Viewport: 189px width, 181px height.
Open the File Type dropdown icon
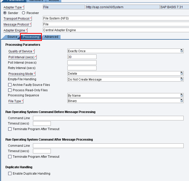click(182, 100)
